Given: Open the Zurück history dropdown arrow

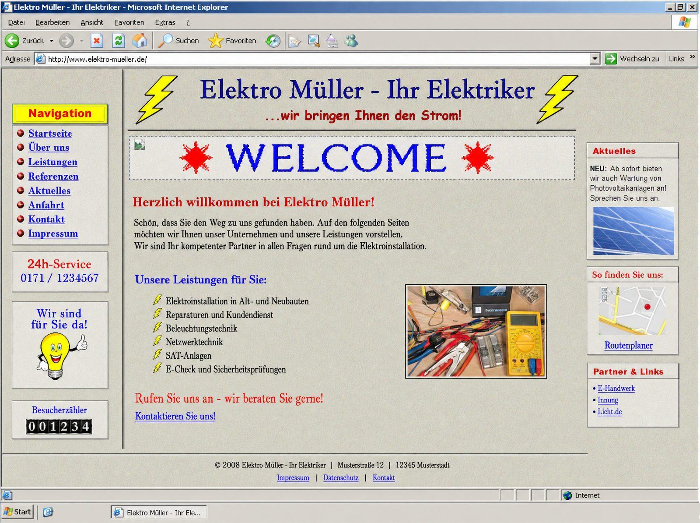Looking at the screenshot, I should 52,41.
